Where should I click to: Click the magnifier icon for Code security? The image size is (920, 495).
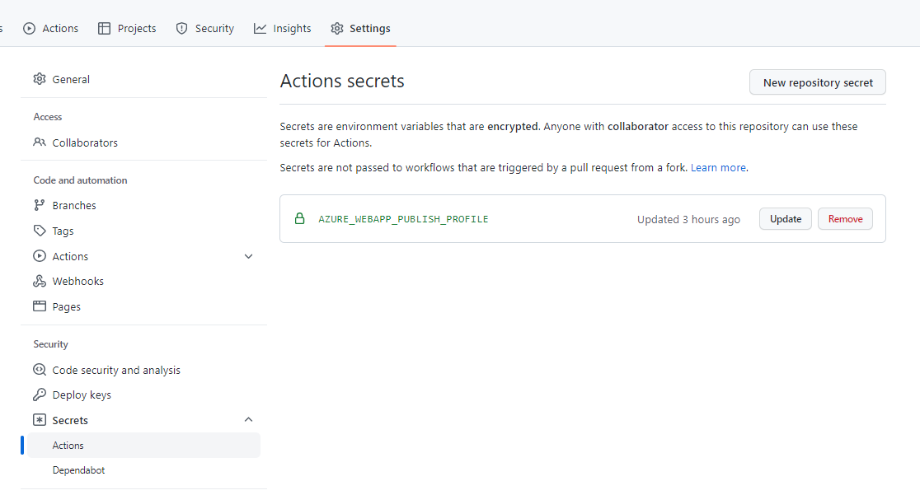(40, 370)
